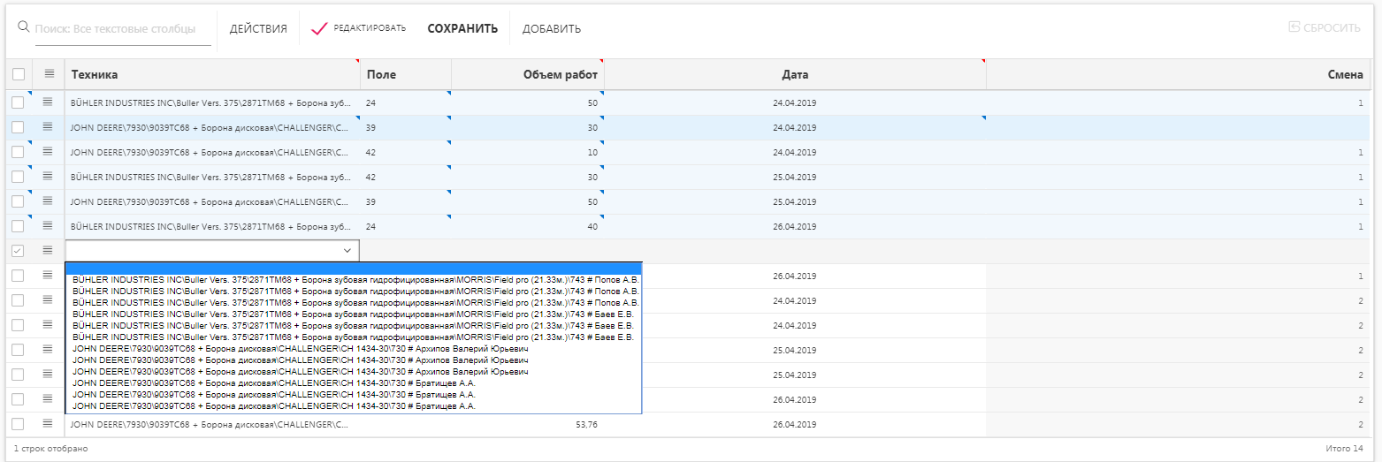Click the search magnifier icon
1382x462 pixels.
pyautogui.click(x=24, y=27)
